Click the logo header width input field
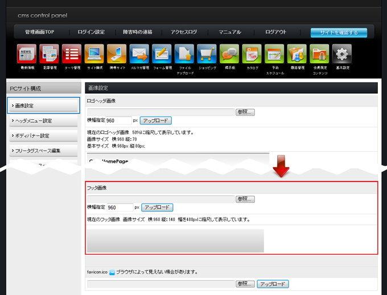Image resolution: width=387 pixels, height=295 pixels. (x=118, y=121)
